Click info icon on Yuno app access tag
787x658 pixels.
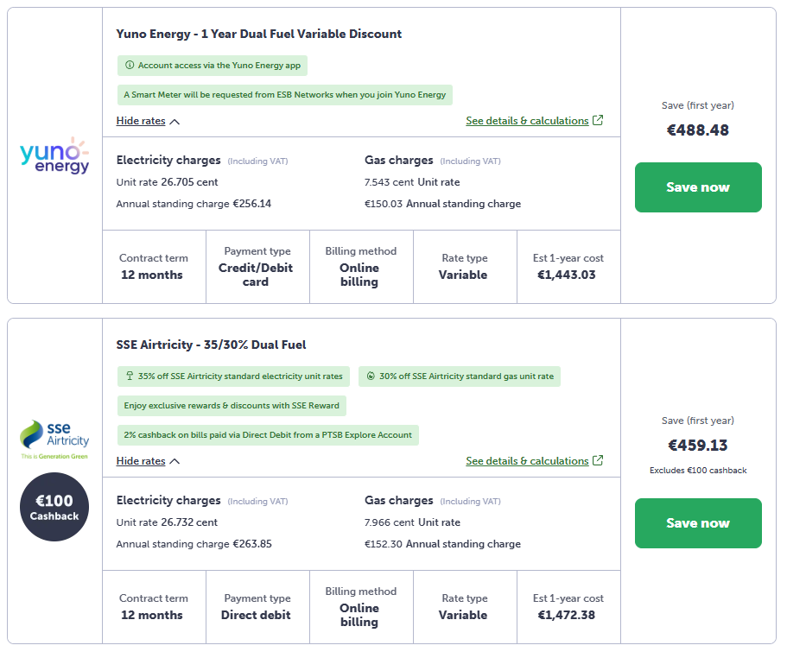pyautogui.click(x=130, y=66)
